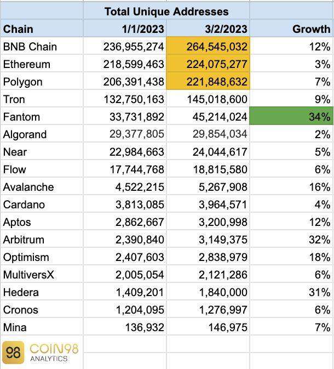This screenshot has height=369, width=334.
Task: Click the Arbitrum 32% growth cell
Action: tap(319, 240)
